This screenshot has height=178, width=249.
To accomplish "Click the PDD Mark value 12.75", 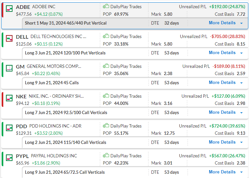I will (169, 133).
